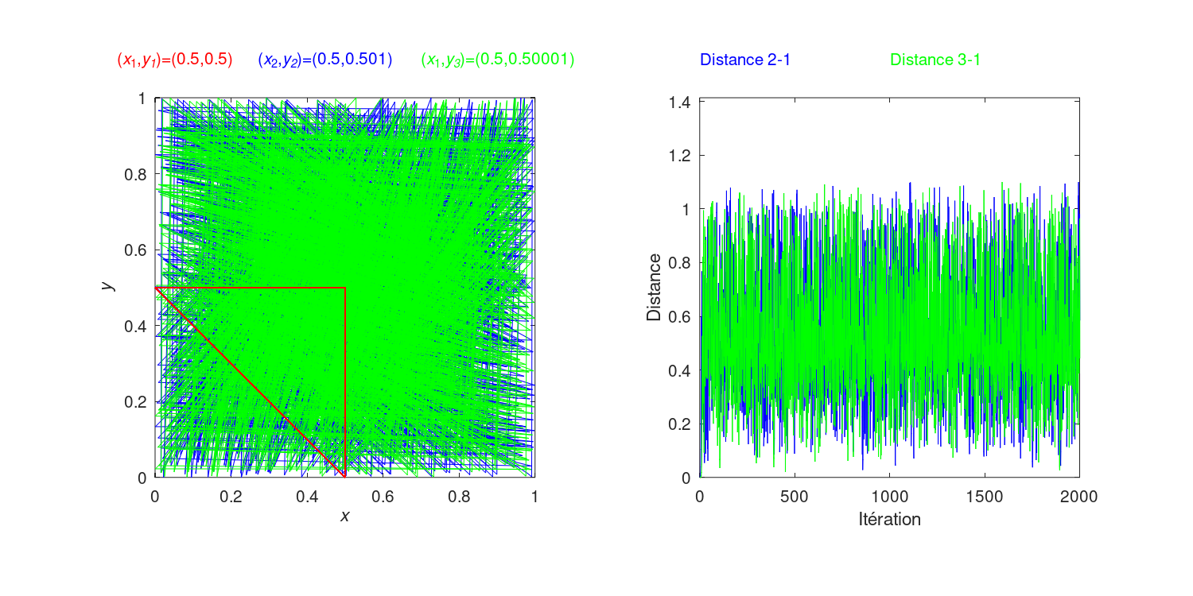Select the green Distance 3-1 legend entry

935,60
